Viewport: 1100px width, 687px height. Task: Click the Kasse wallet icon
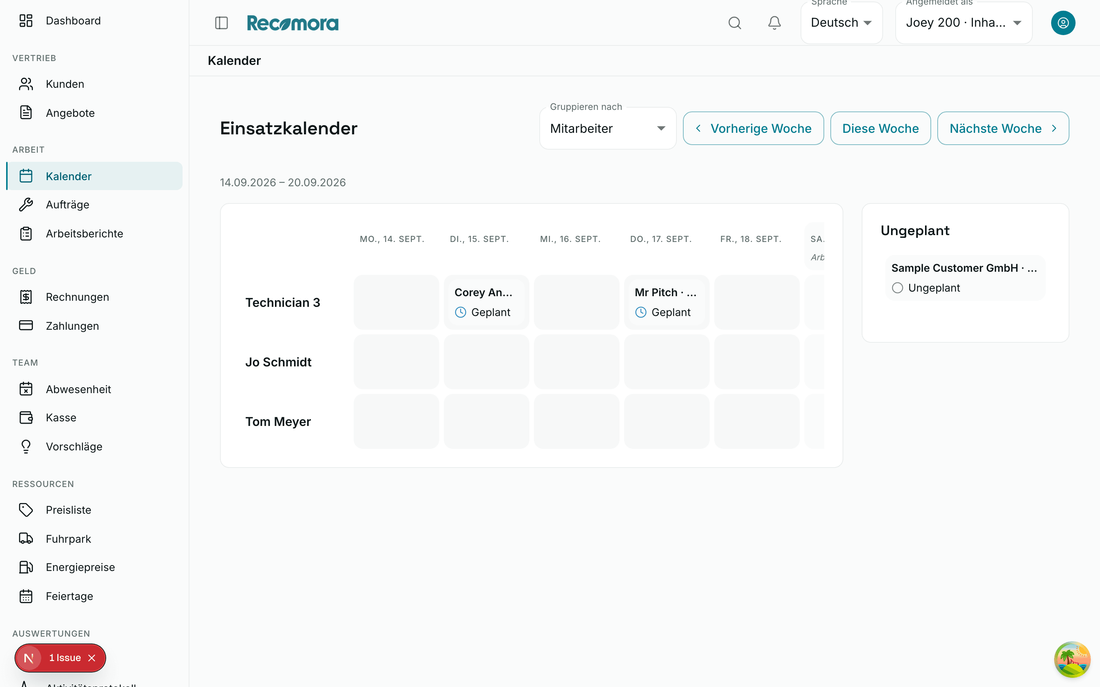point(26,418)
